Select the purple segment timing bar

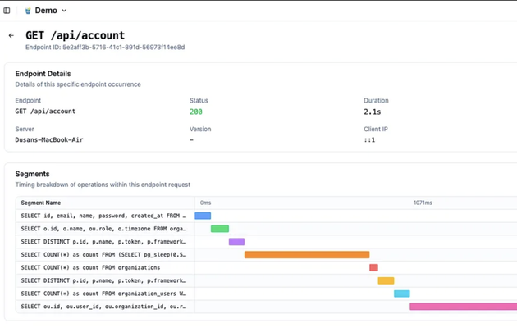click(236, 242)
